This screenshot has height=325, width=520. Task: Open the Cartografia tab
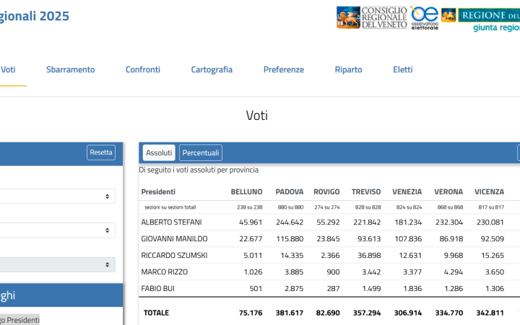tap(212, 70)
